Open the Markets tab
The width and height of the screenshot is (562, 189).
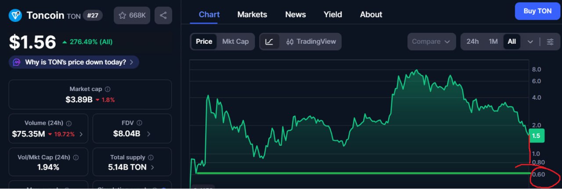252,14
